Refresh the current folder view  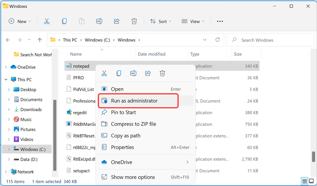(217, 40)
